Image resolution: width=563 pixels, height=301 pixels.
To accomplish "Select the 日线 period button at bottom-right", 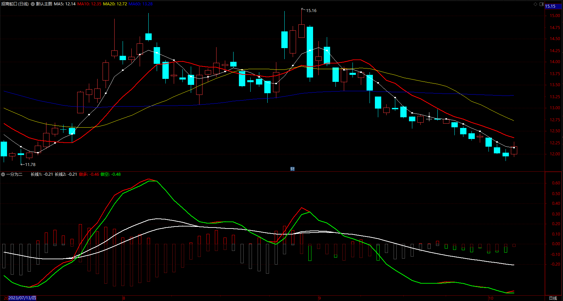I will point(553,298).
